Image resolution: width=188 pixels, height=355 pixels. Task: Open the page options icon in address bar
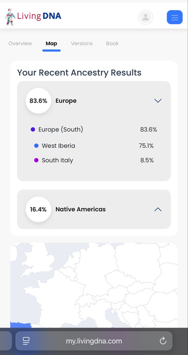tap(26, 341)
